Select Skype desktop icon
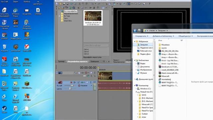The height and width of the screenshot is (120, 213). pos(4,97)
